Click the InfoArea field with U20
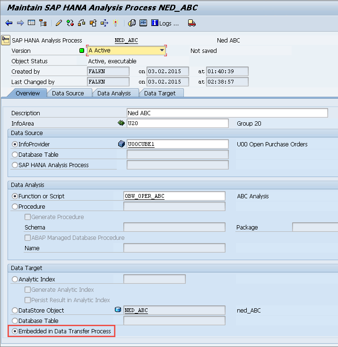The image size is (338, 347). (178, 123)
